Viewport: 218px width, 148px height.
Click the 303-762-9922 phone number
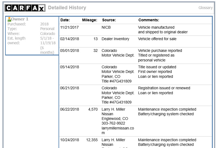(113, 123)
